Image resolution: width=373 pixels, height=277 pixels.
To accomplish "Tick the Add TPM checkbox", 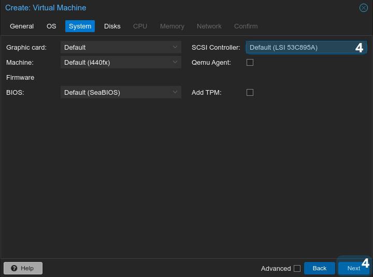I will (x=250, y=93).
